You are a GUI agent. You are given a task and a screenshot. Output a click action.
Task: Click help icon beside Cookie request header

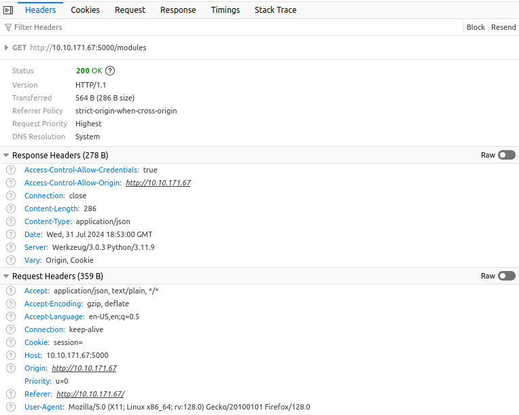11,342
